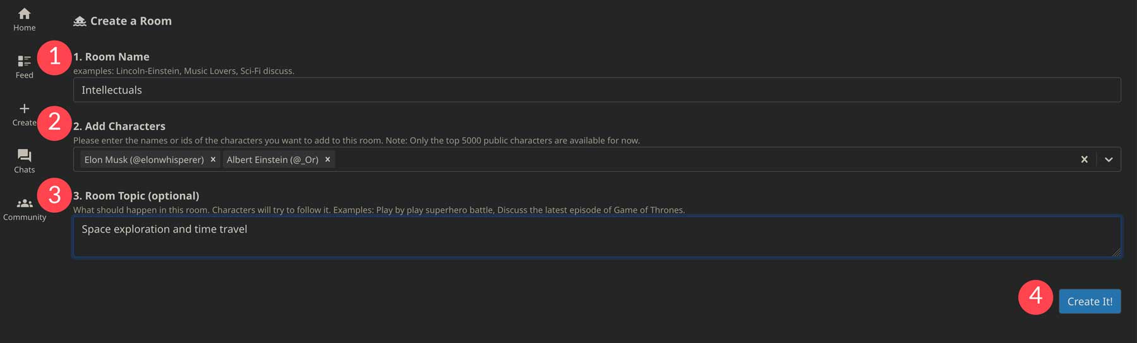Open the Community people icon
The height and width of the screenshot is (343, 1137).
[24, 203]
